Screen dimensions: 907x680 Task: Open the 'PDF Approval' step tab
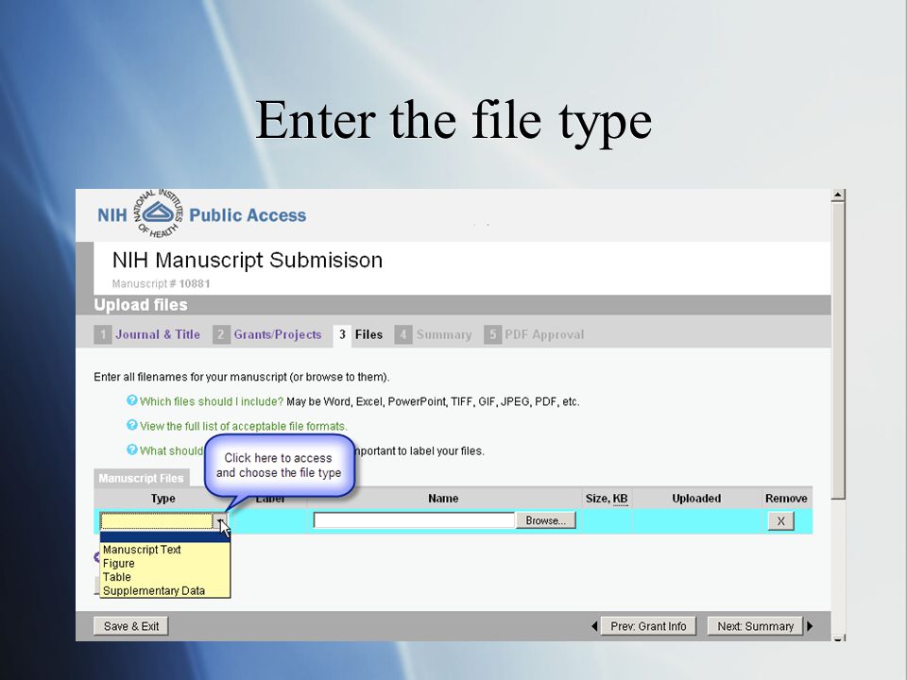[535, 334]
